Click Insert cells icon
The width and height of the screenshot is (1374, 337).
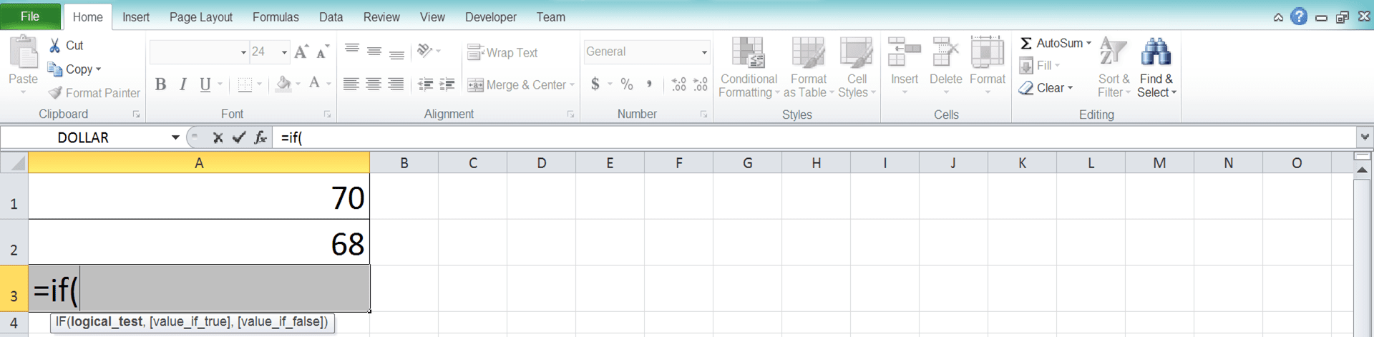pyautogui.click(x=904, y=53)
